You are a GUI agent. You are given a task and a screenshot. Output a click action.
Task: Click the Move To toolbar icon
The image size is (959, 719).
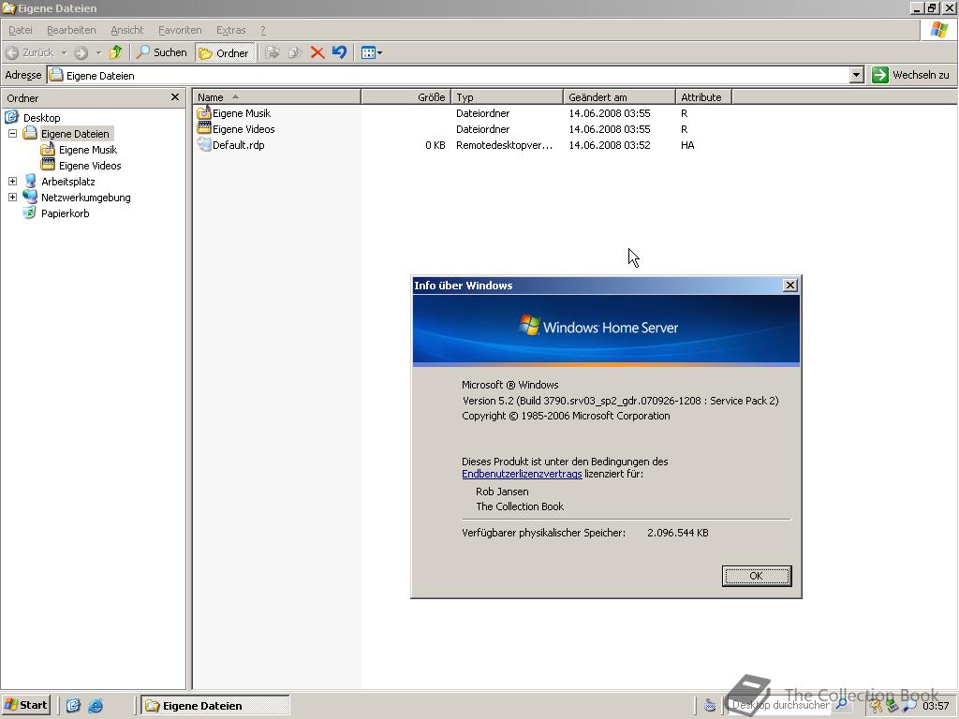coord(273,52)
